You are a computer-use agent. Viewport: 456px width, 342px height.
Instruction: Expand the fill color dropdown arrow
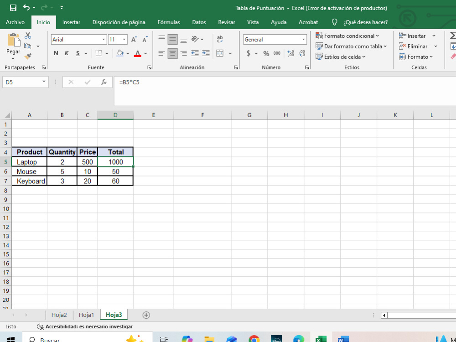point(128,53)
